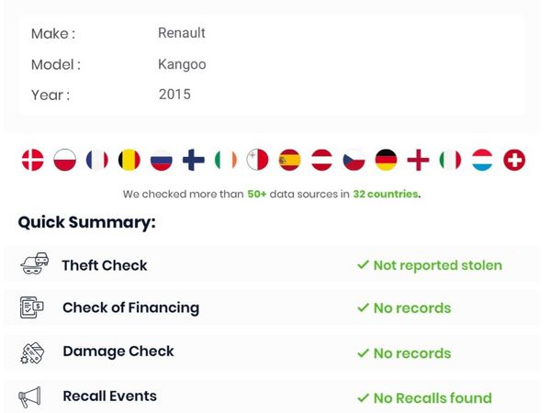551x413 pixels.
Task: Click the "32 countries" green text
Action: click(387, 195)
